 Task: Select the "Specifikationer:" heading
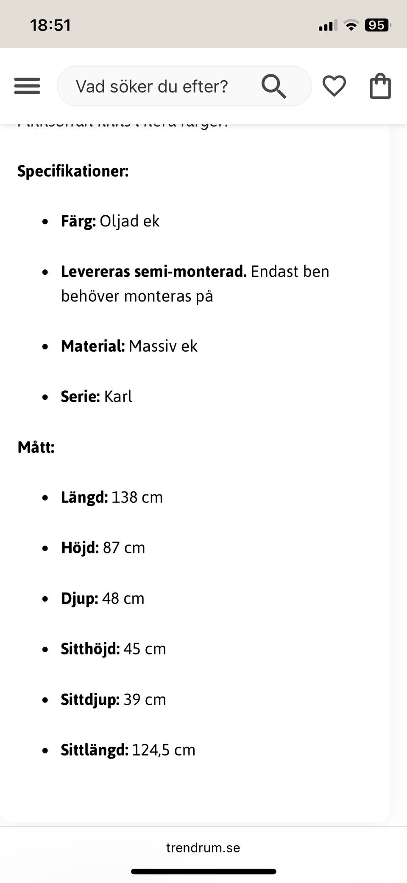point(73,171)
